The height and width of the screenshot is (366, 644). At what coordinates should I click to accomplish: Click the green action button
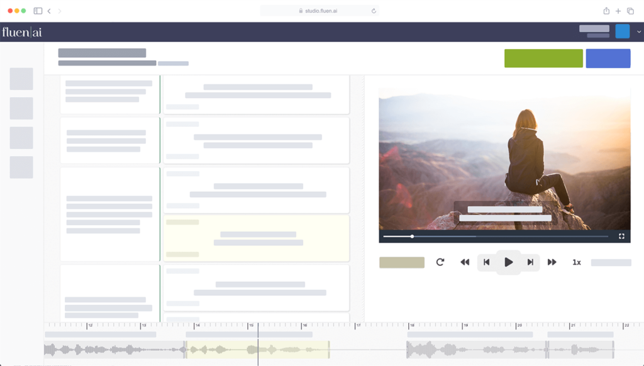pos(543,58)
